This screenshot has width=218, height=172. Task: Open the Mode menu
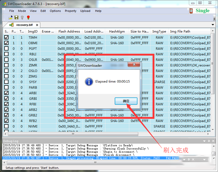[22, 11]
